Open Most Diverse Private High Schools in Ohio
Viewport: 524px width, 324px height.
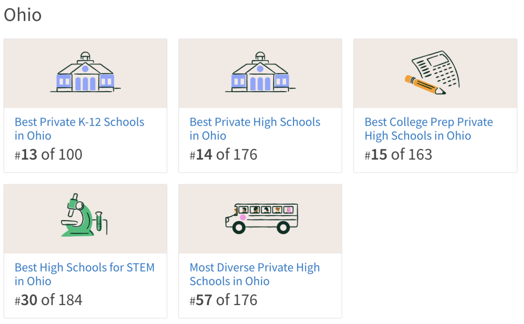[x=255, y=274]
